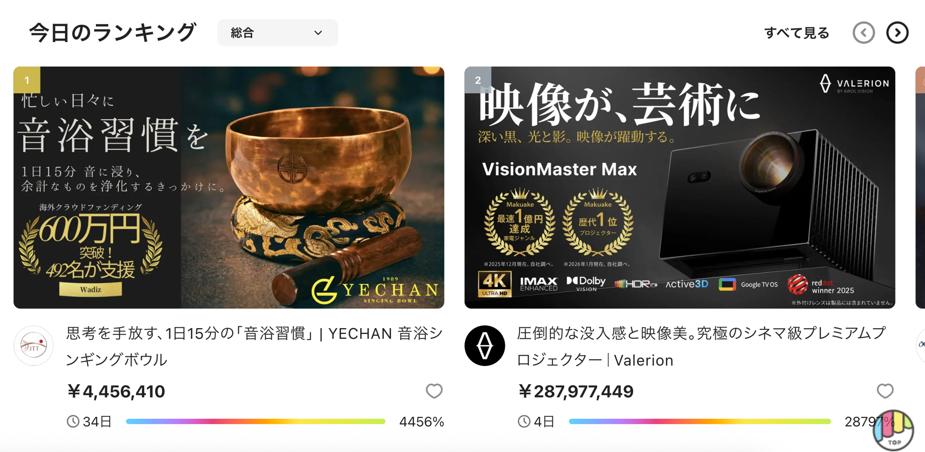The image size is (925, 452).
Task: Favorite the YECHAN singing bowl project heart
Action: (x=434, y=391)
